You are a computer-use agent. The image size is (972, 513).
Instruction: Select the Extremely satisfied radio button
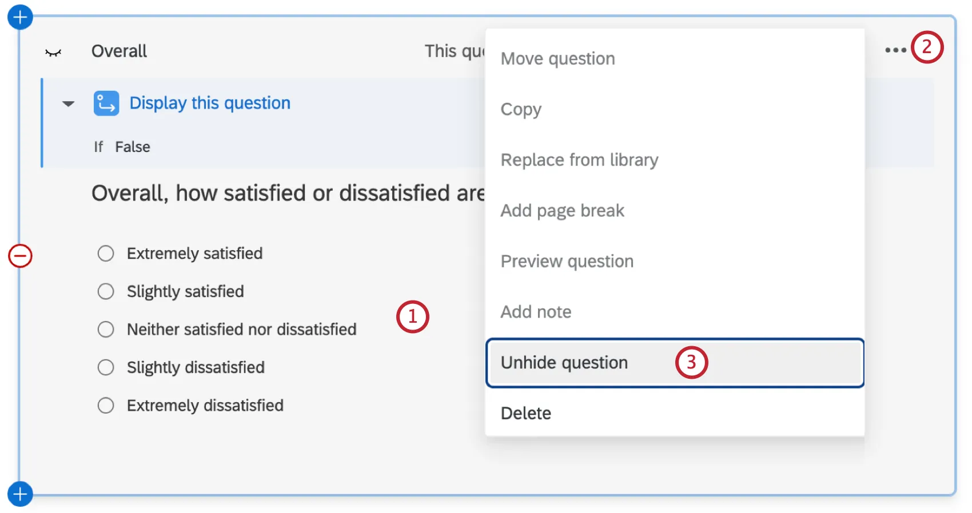tap(106, 254)
